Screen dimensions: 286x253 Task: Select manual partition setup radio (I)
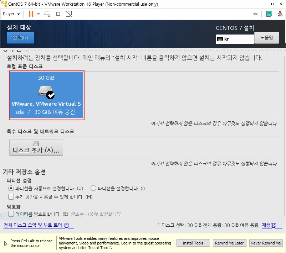coord(93,188)
